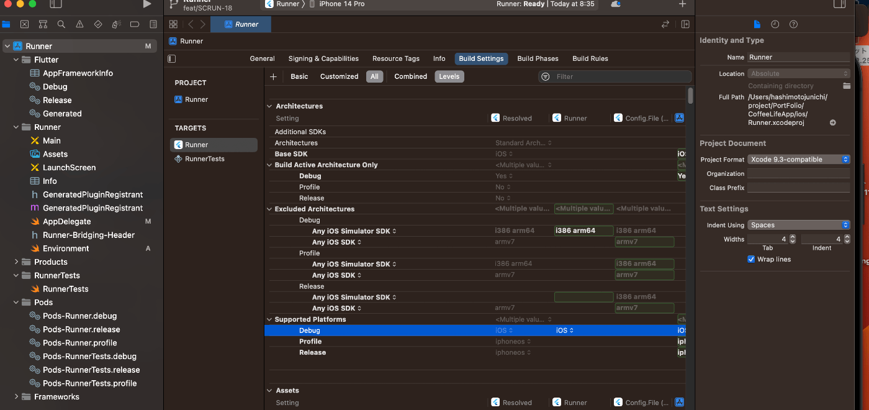Open the Info tab
The height and width of the screenshot is (410, 869).
pyautogui.click(x=439, y=58)
